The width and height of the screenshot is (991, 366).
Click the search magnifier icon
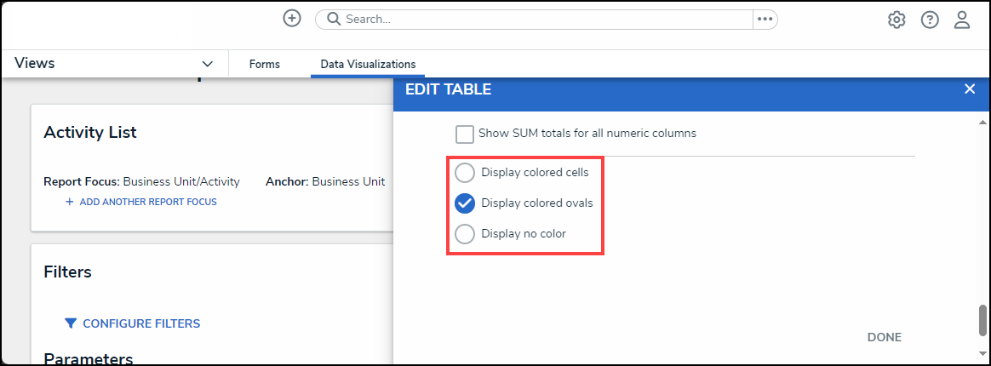coord(334,19)
